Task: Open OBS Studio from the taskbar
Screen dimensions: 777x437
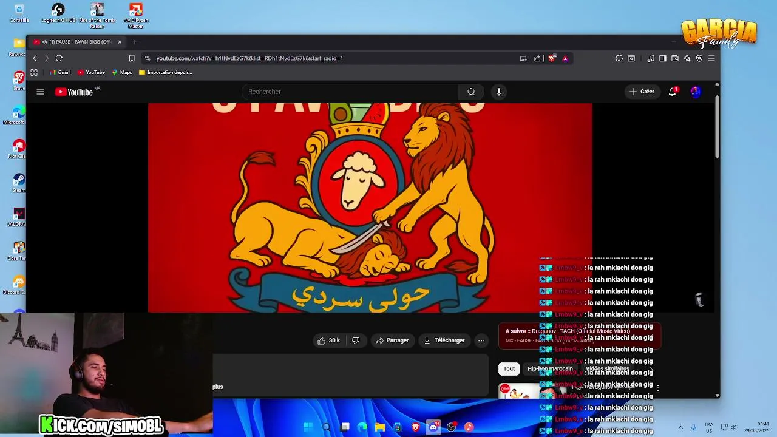Action: tap(451, 427)
